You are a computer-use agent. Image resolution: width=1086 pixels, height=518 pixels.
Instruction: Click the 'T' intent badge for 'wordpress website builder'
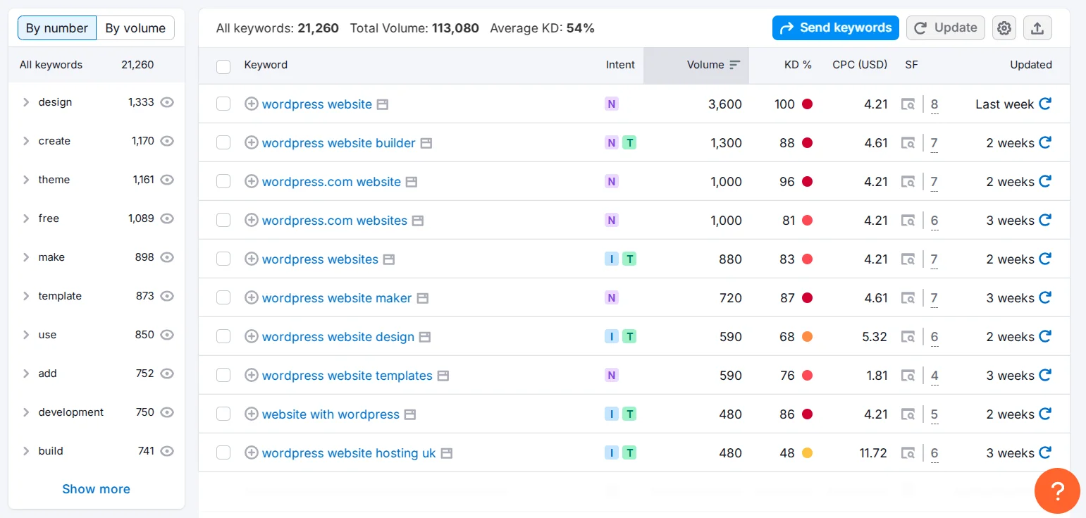(x=629, y=143)
